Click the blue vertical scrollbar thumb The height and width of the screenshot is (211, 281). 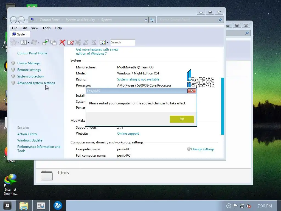tap(222, 106)
